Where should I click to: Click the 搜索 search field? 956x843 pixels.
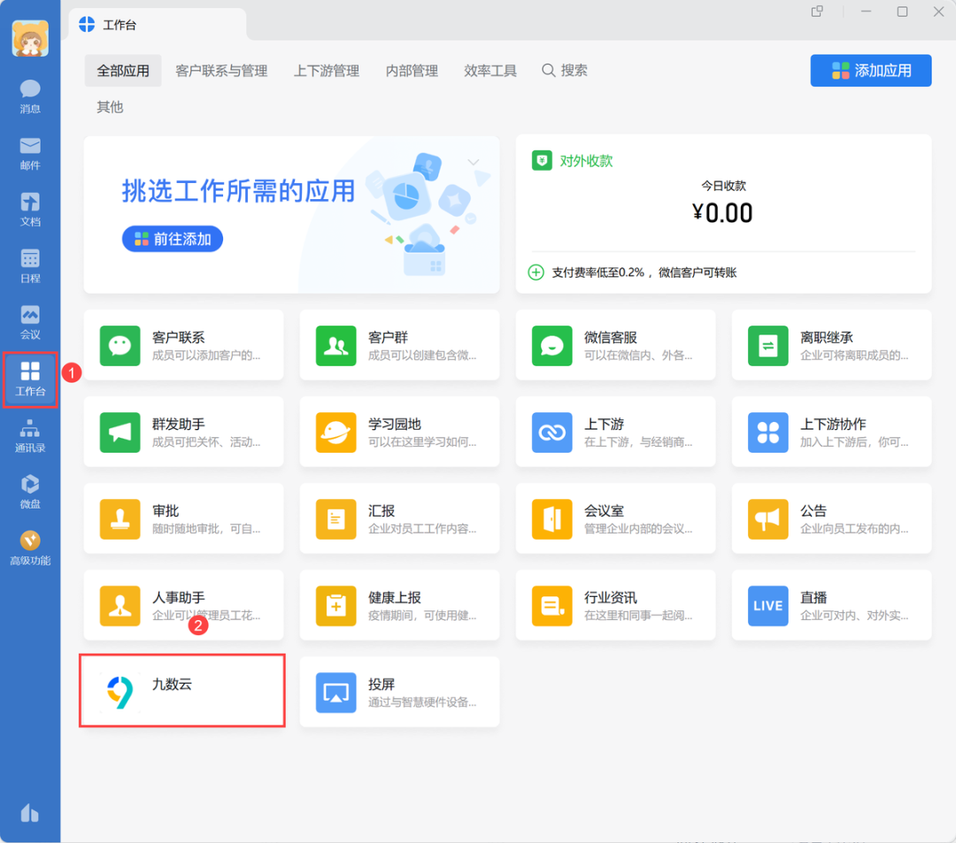(x=565, y=71)
